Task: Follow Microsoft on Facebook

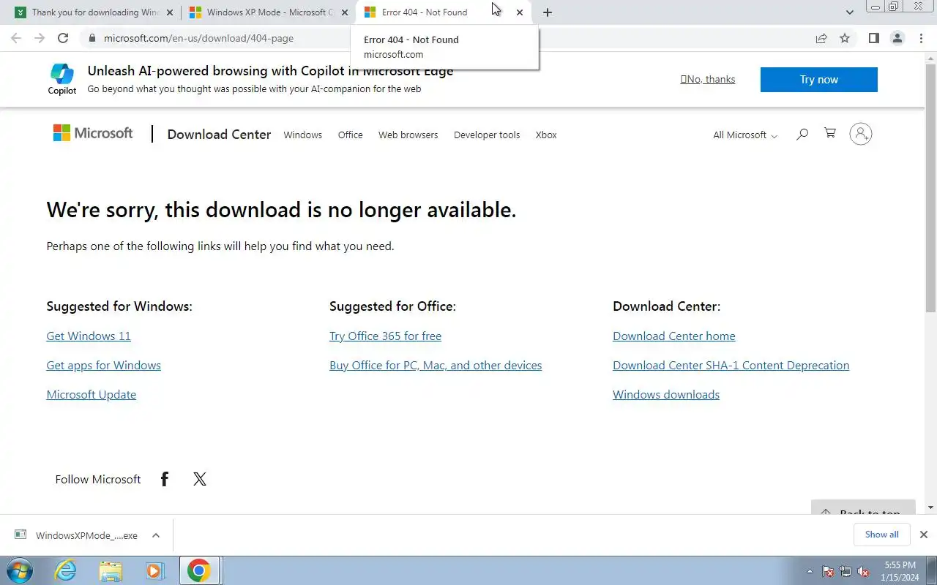Action: [x=165, y=479]
